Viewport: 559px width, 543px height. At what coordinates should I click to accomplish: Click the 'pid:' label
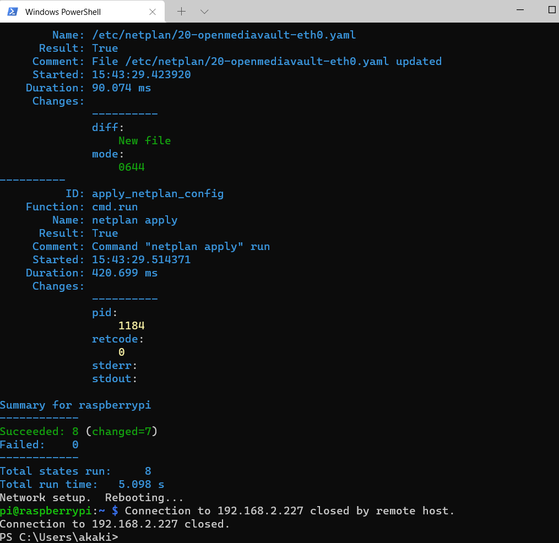point(105,312)
